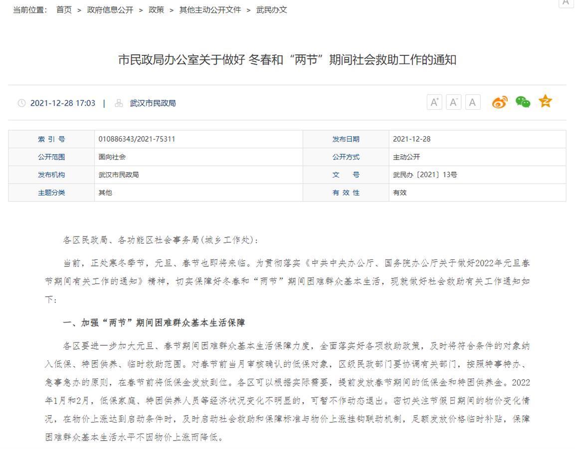Click the partial A button at top right
The width and height of the screenshot is (575, 449).
click(x=565, y=2)
